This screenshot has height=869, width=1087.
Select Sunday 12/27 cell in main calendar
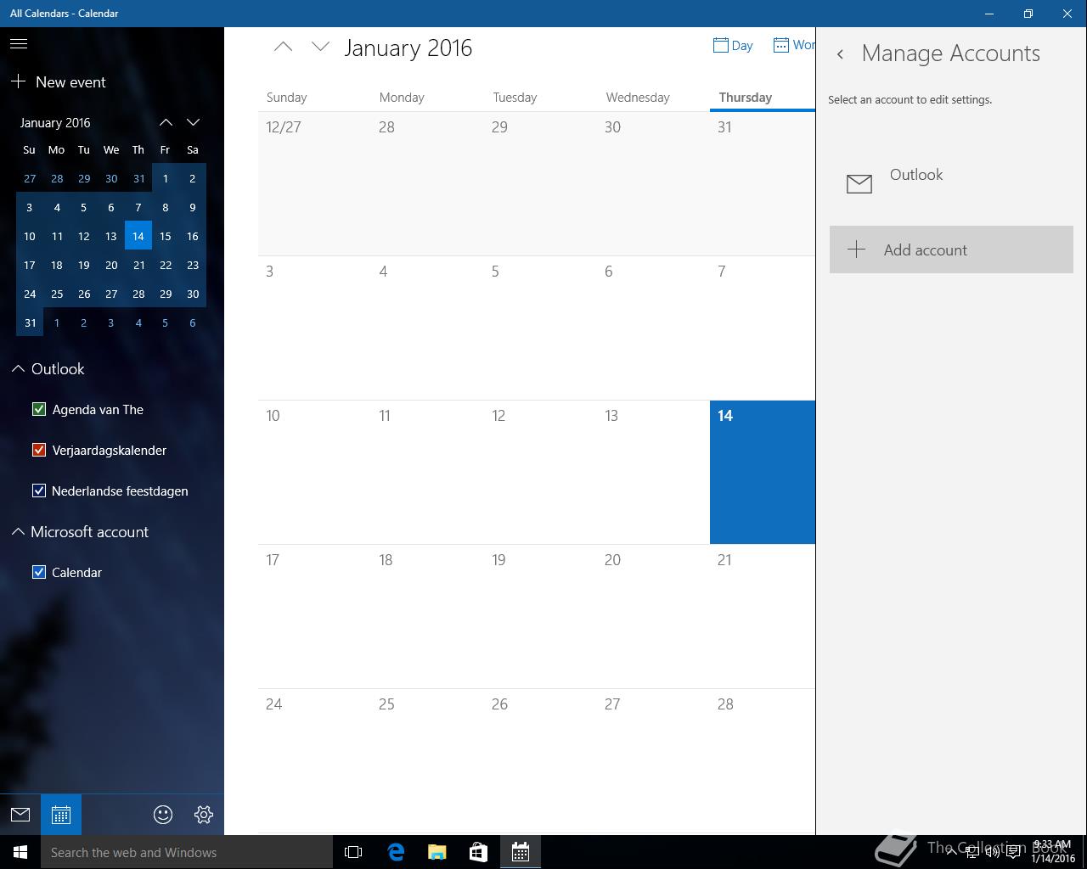314,183
